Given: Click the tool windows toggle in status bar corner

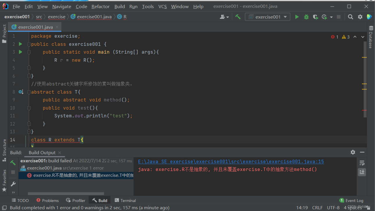Looking at the screenshot, I should tap(4, 208).
